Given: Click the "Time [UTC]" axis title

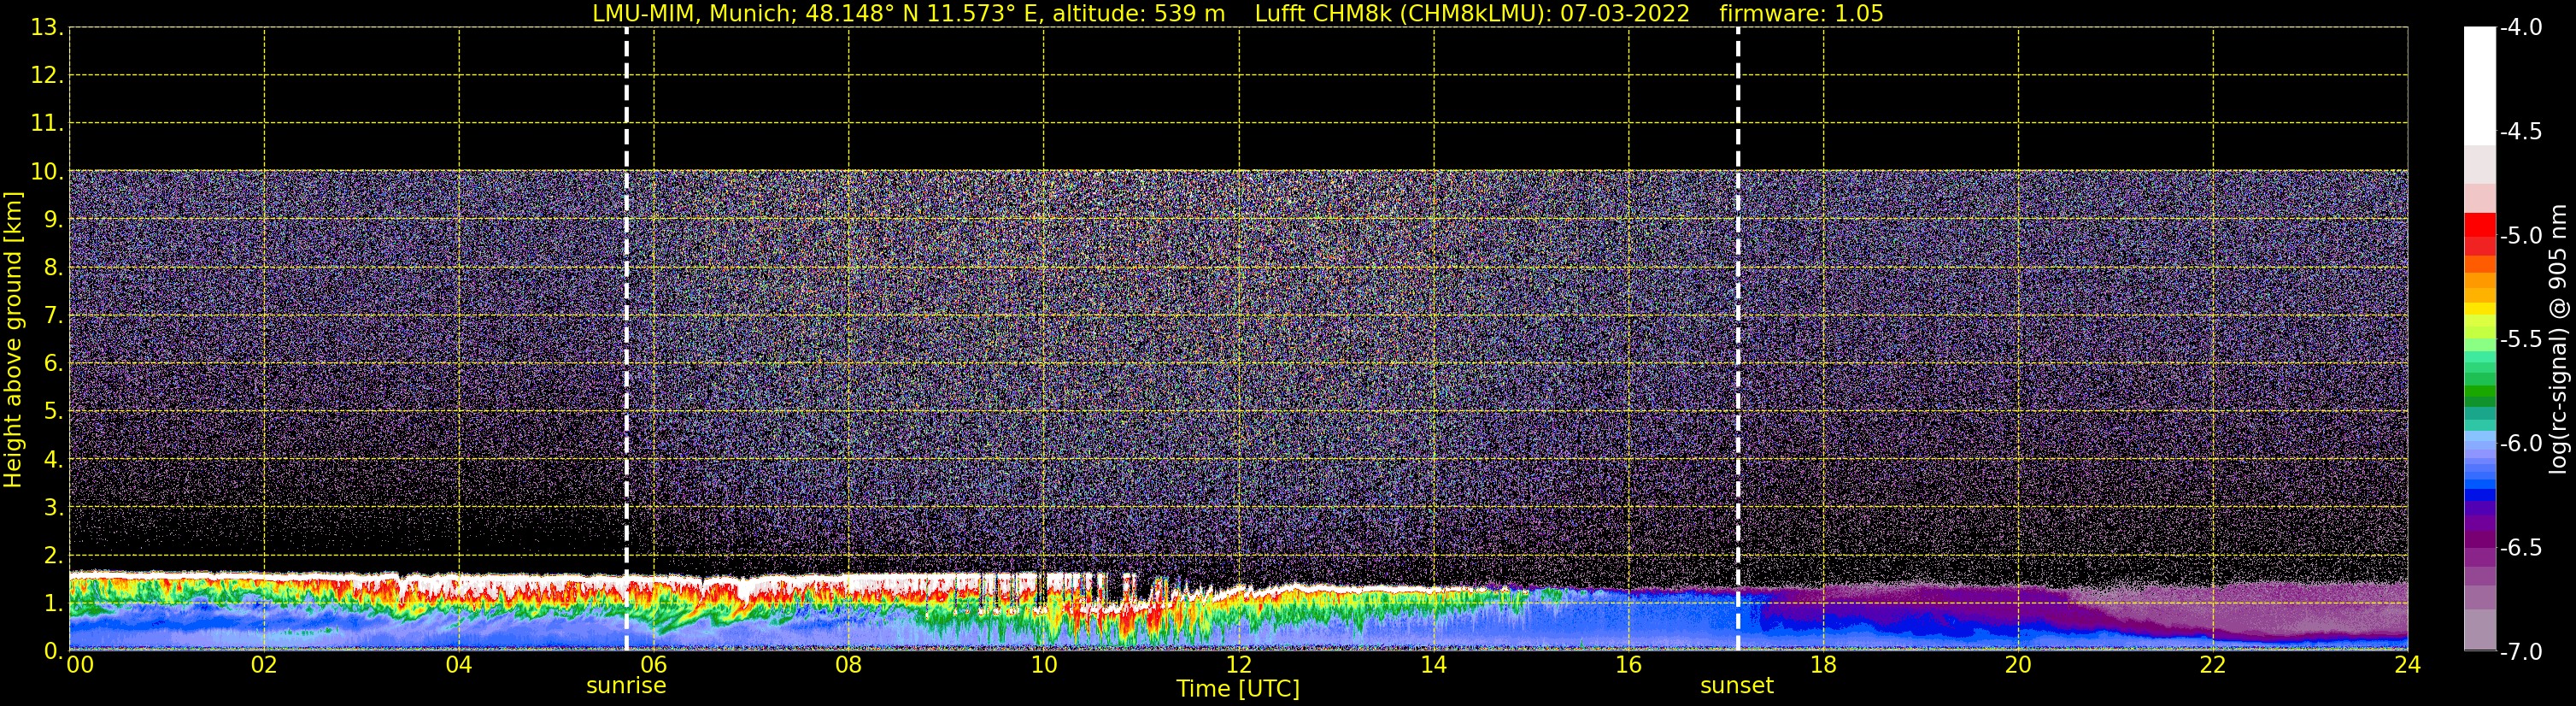Looking at the screenshot, I should tap(1238, 689).
